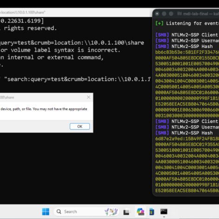Click hash line starting '6d87e2a9ed'

click(x=187, y=139)
